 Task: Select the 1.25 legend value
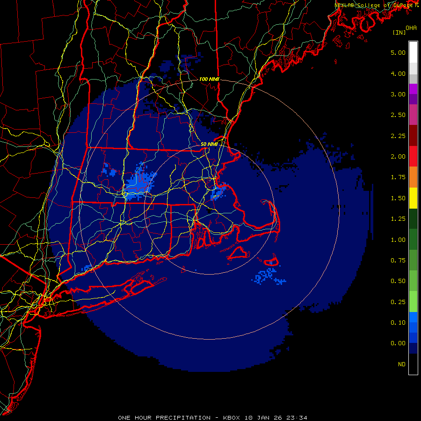[398, 219]
